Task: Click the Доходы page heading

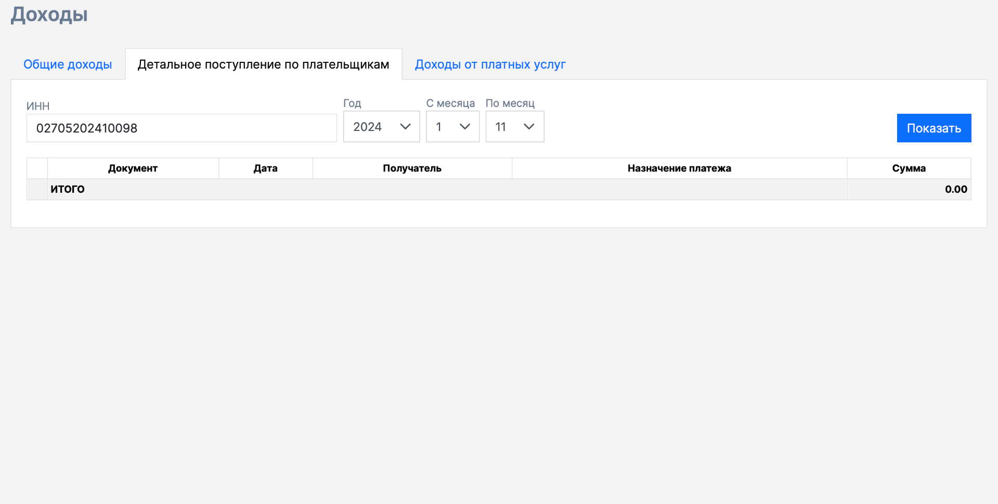Action: 49,15
